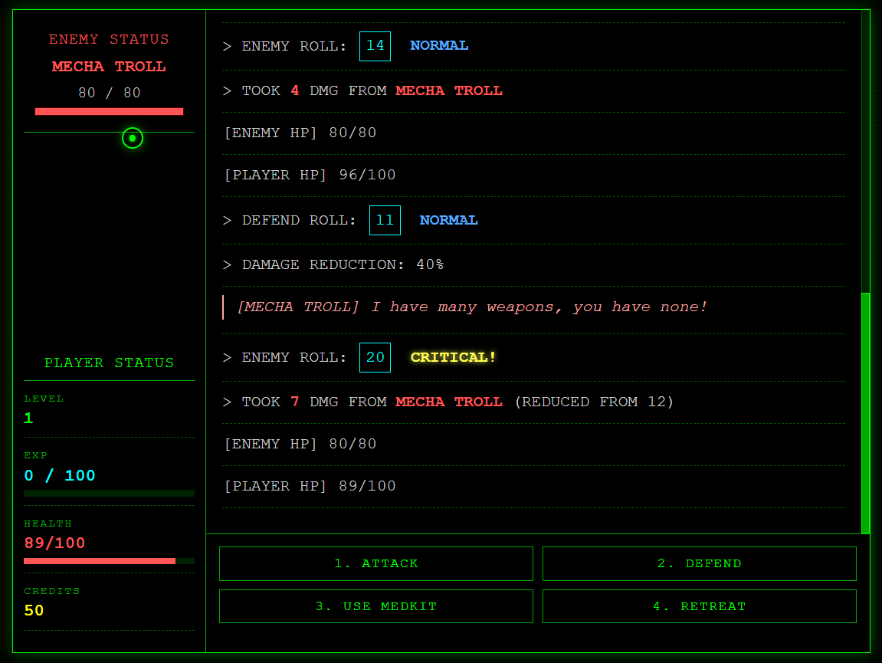
Task: Click the EXP progress bar
Action: [109, 493]
